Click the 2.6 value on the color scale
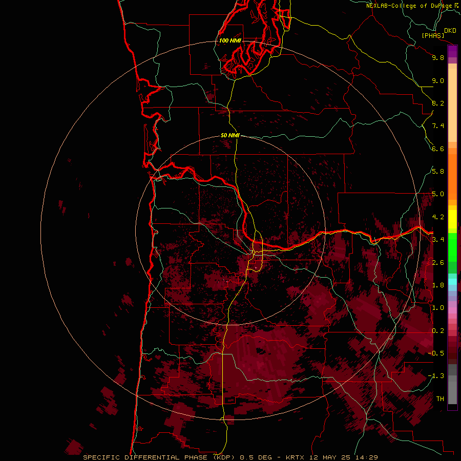The height and width of the screenshot is (461, 461). (x=438, y=263)
